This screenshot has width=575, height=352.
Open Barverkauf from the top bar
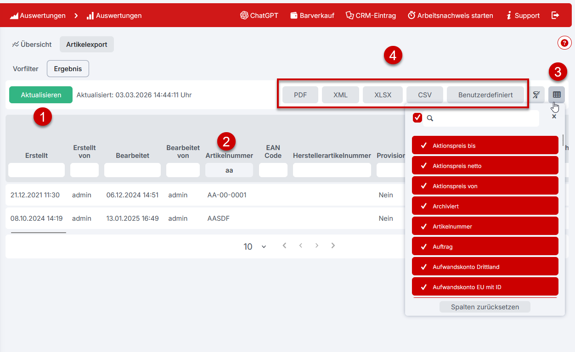(312, 15)
